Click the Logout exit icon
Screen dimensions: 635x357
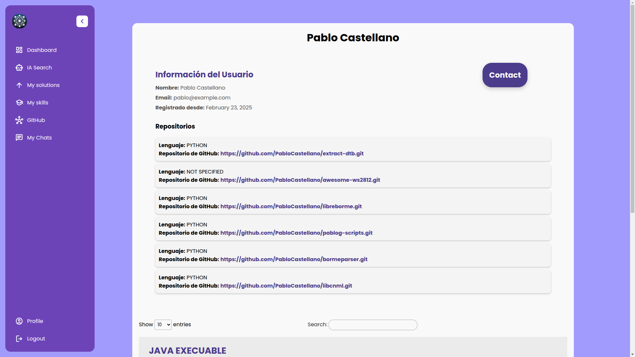(x=19, y=339)
